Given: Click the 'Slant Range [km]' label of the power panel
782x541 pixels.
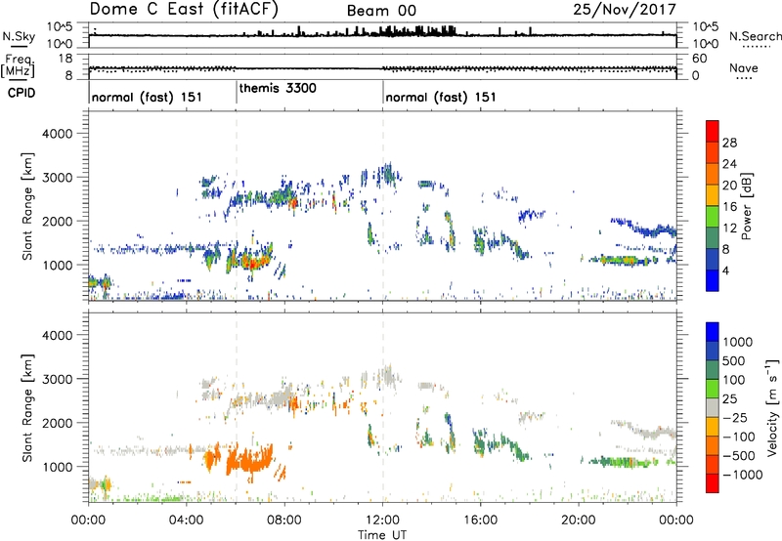Looking at the screenshot, I should click(27, 206).
